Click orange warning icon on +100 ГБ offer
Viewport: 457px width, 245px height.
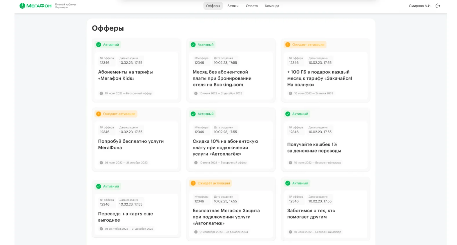288,45
